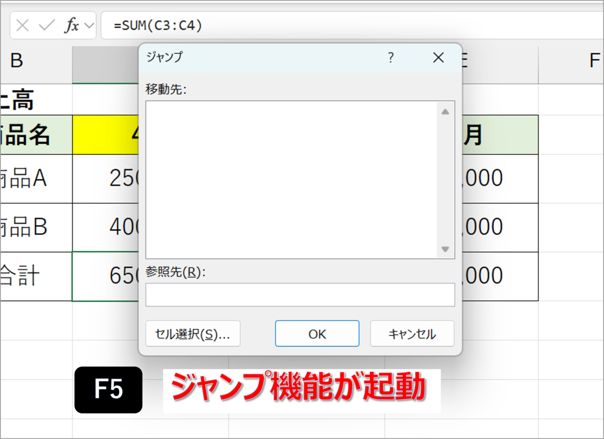604x439 pixels.
Task: Dismiss the dialog with キャンセル
Action: [412, 333]
